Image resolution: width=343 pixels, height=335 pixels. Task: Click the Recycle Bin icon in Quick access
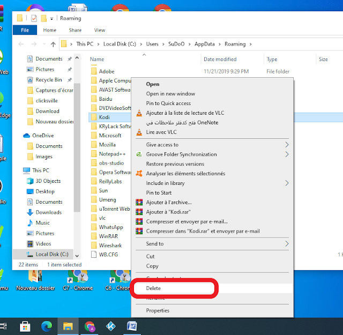[x=30, y=80]
